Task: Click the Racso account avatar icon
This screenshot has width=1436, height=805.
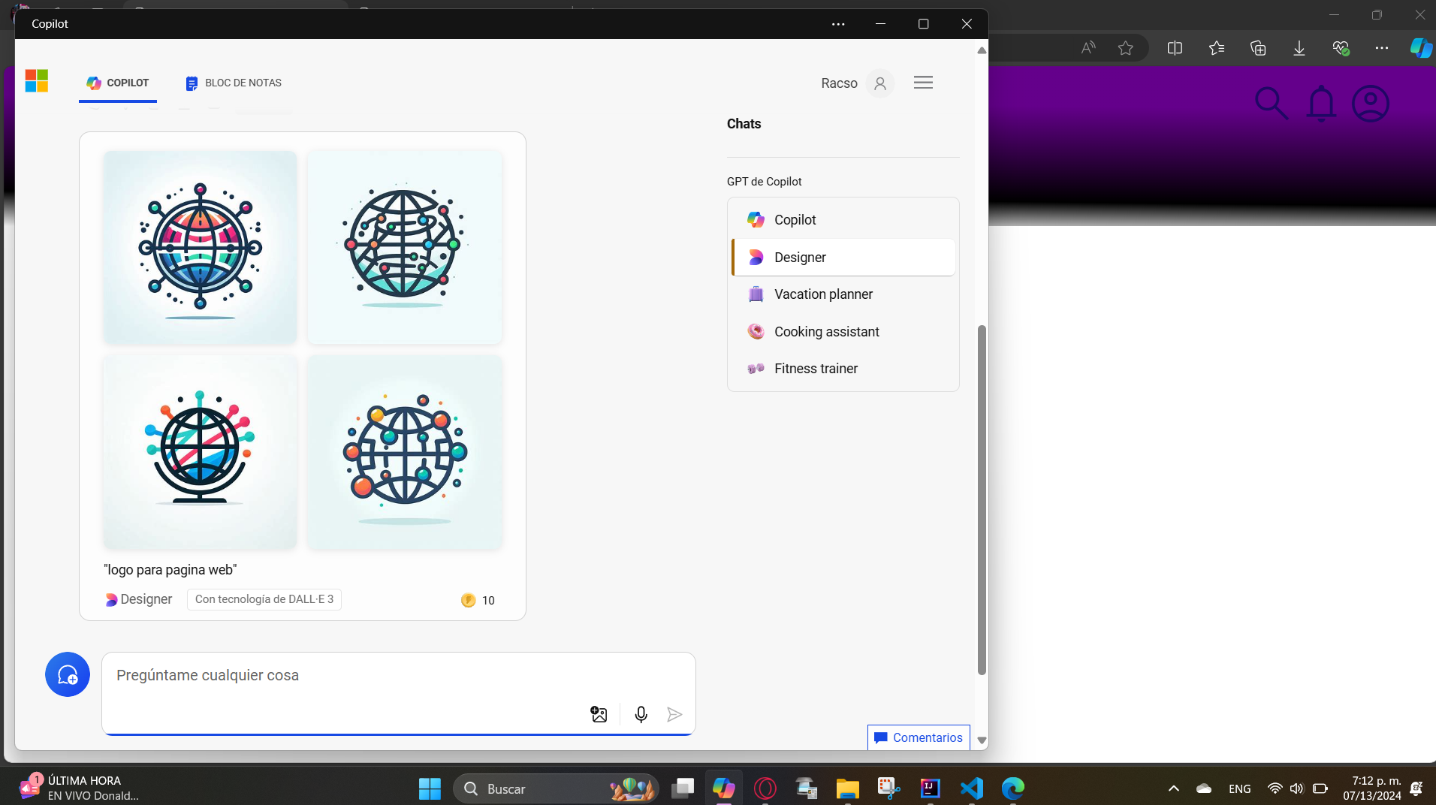Action: pyautogui.click(x=880, y=83)
